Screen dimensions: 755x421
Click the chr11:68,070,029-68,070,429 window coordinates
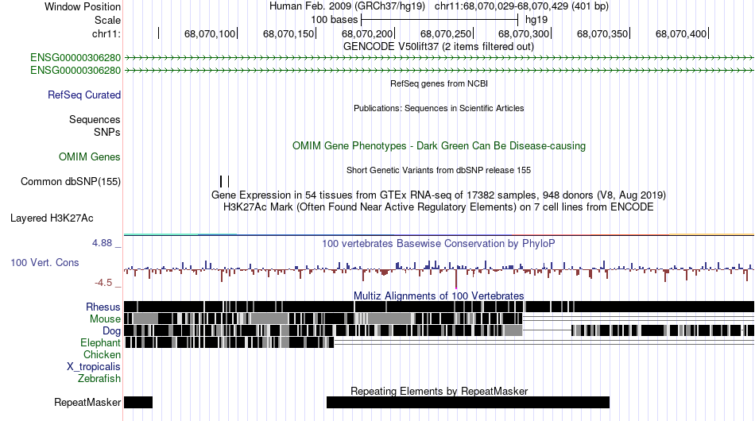click(521, 6)
